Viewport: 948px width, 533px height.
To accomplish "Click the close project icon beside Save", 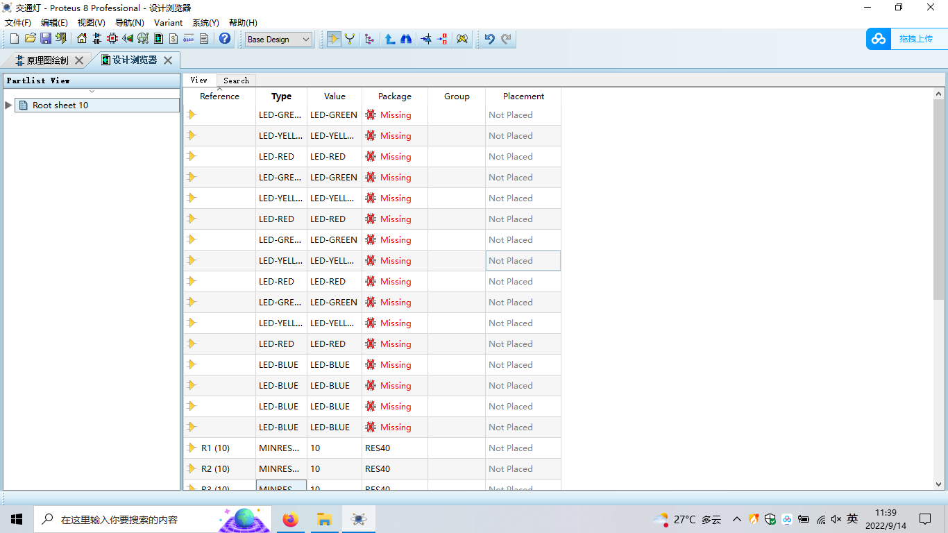I will coord(61,39).
